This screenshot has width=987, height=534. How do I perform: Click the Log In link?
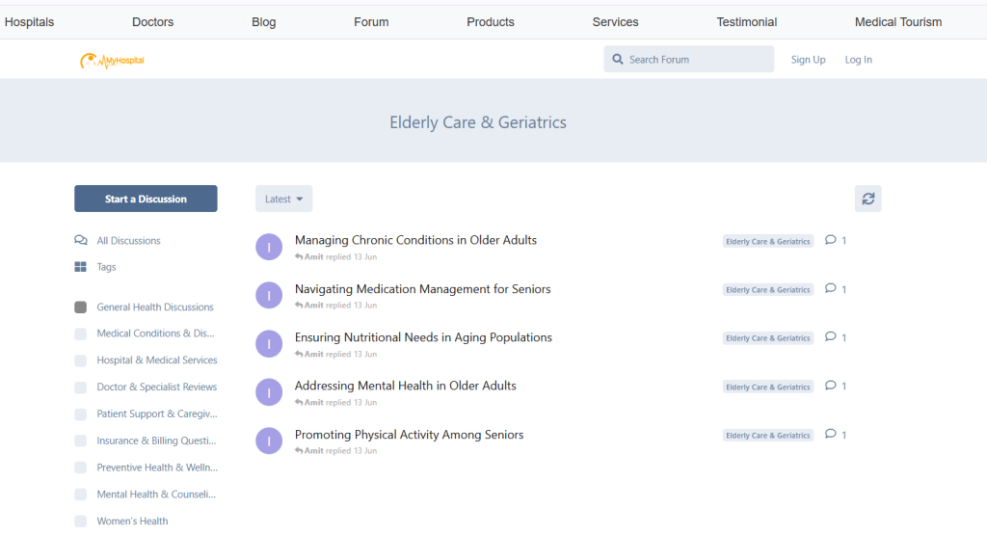tap(858, 60)
